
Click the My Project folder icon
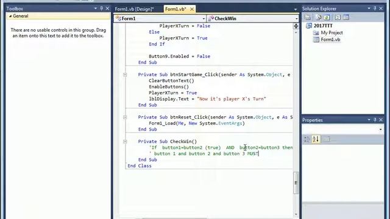[x=316, y=33]
